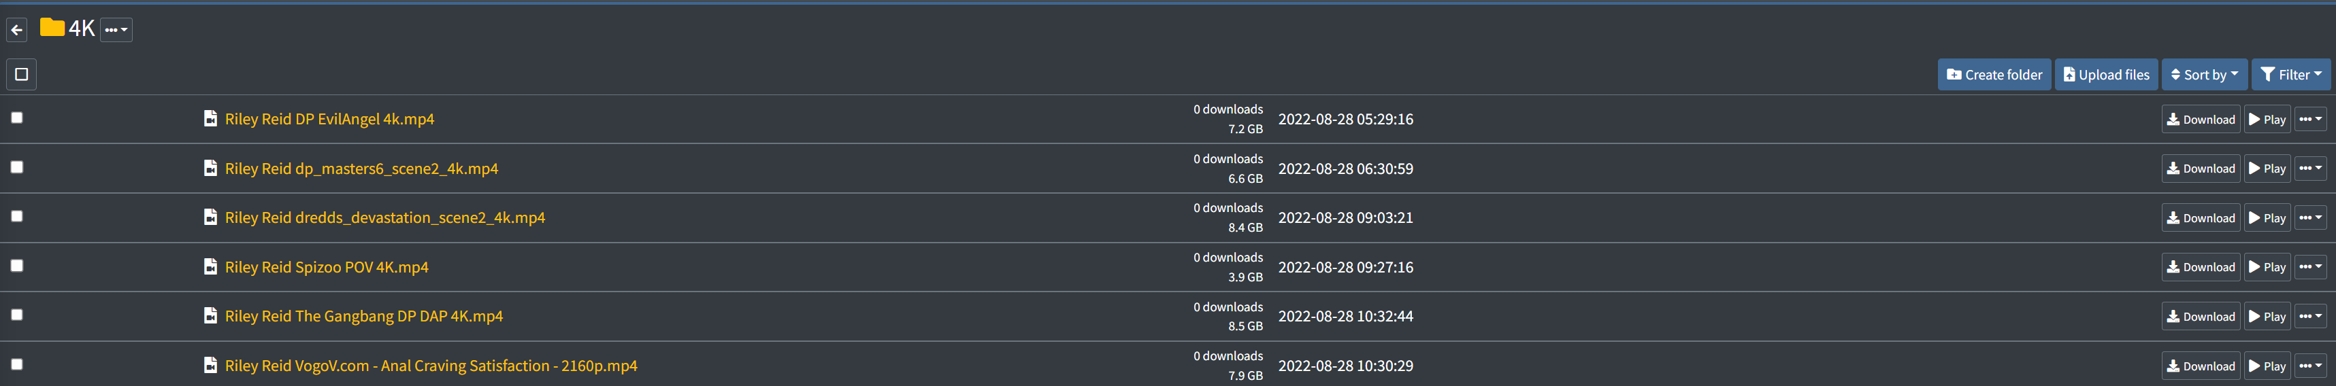This screenshot has width=2336, height=386.
Task: Click the file icon of the Spizoo POV 4K row
Action: (x=210, y=267)
